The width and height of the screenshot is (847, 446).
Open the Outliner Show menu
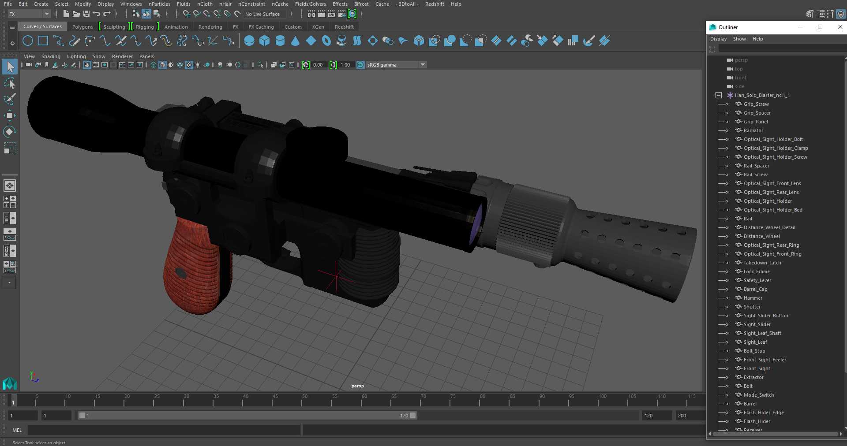pyautogui.click(x=739, y=39)
